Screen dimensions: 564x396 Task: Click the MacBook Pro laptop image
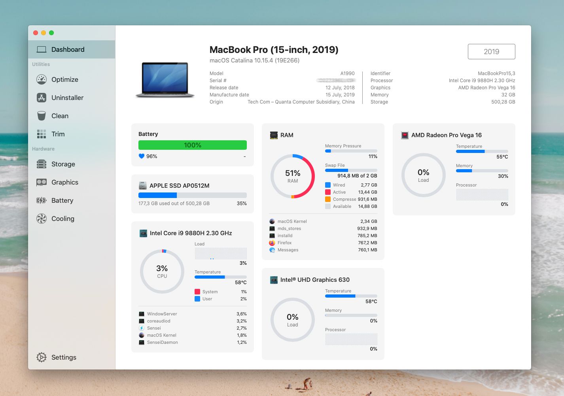pyautogui.click(x=165, y=80)
